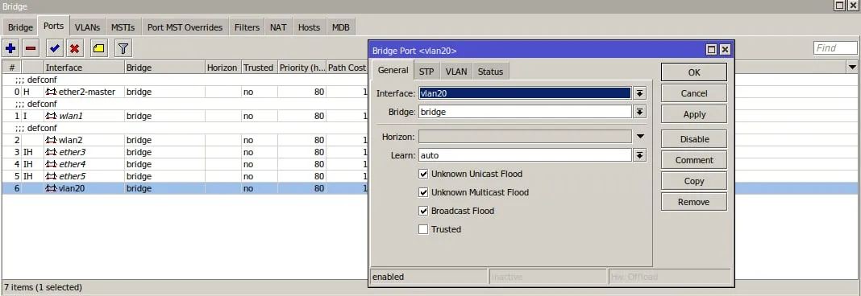Image resolution: width=861 pixels, height=296 pixels.
Task: Open the Status tab in dialog
Action: click(x=490, y=72)
